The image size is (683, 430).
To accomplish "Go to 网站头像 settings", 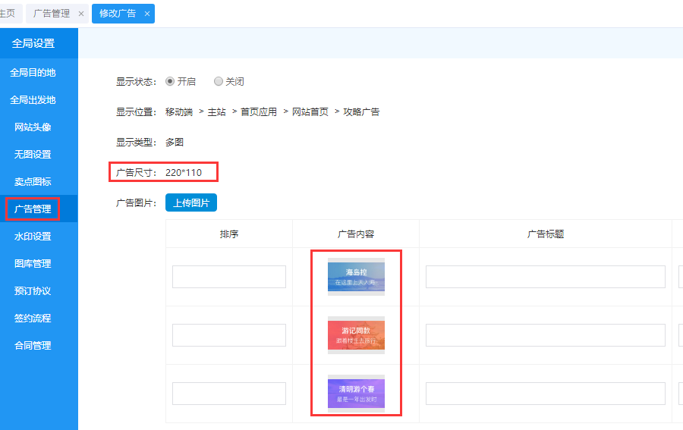I will pos(33,127).
